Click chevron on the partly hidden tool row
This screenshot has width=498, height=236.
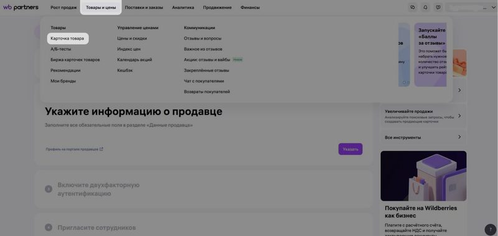click(459, 90)
